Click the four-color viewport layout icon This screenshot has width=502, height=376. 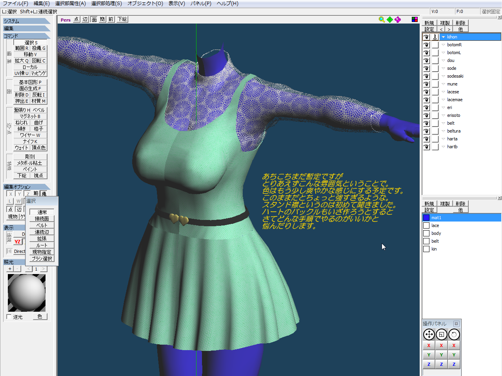tap(415, 20)
